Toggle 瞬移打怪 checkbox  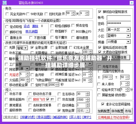(7, 32)
